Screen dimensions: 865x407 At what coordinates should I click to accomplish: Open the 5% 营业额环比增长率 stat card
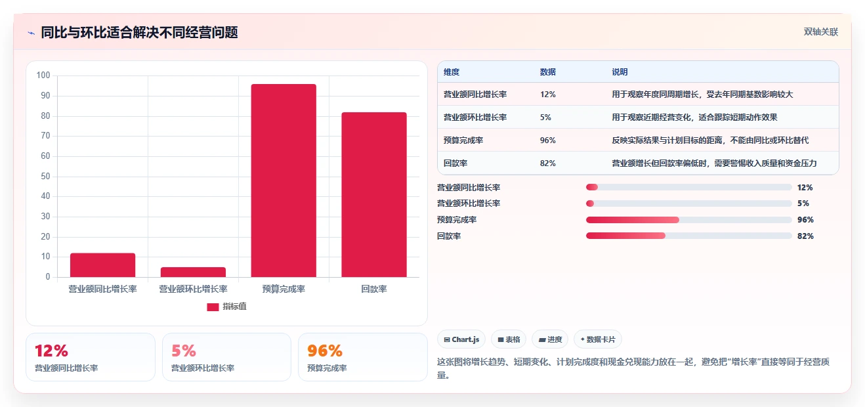pyautogui.click(x=226, y=357)
